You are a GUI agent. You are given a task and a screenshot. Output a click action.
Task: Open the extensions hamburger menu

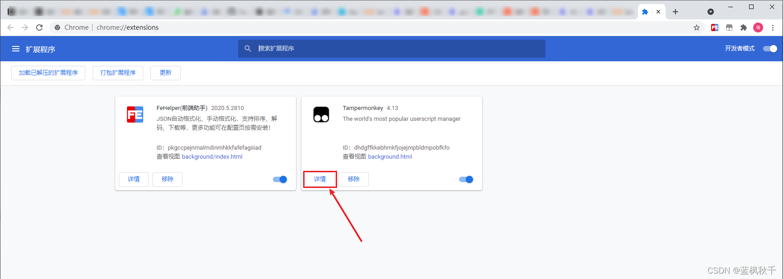(x=16, y=49)
